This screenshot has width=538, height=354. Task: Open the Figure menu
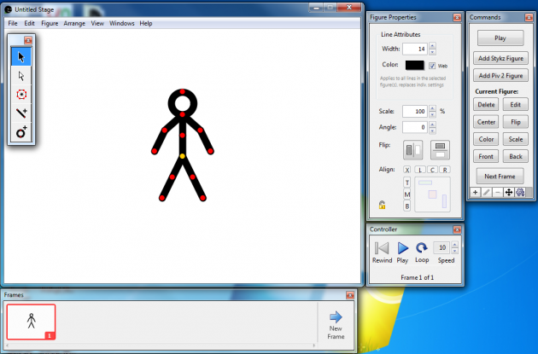(x=50, y=23)
